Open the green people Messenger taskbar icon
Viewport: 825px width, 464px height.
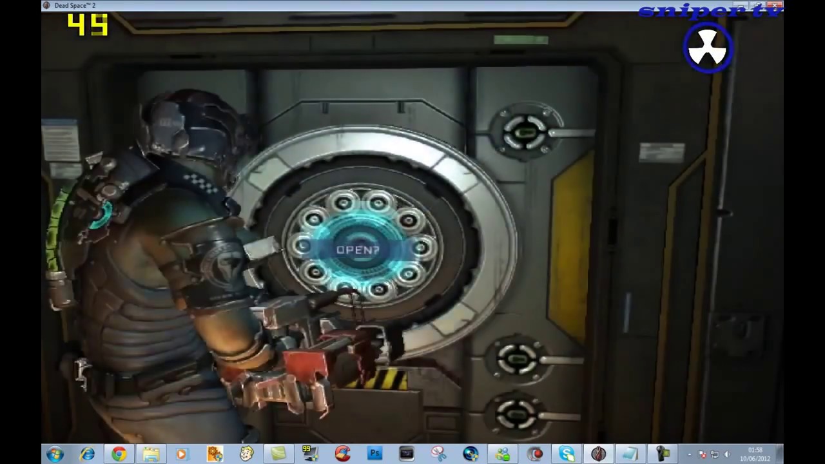coord(503,454)
